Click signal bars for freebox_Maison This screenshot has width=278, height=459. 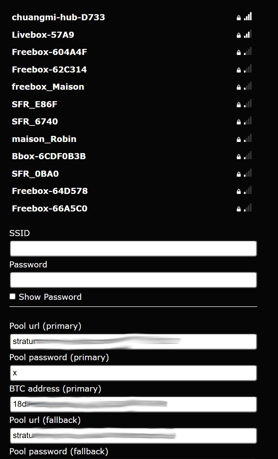(248, 86)
